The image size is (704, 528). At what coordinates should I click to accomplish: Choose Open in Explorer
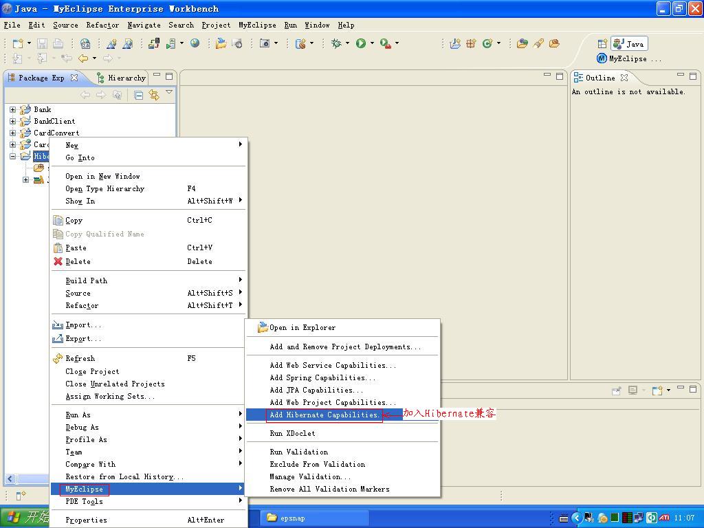342,327
